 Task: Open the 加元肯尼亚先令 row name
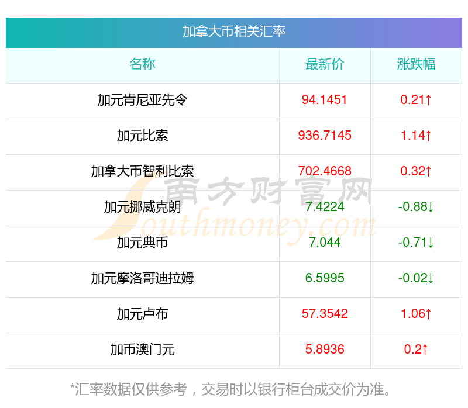tap(142, 100)
